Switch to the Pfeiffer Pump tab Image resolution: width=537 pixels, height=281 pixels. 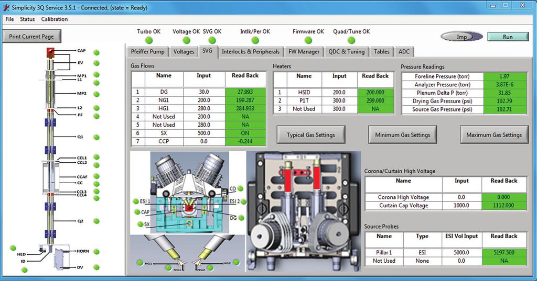click(x=147, y=52)
